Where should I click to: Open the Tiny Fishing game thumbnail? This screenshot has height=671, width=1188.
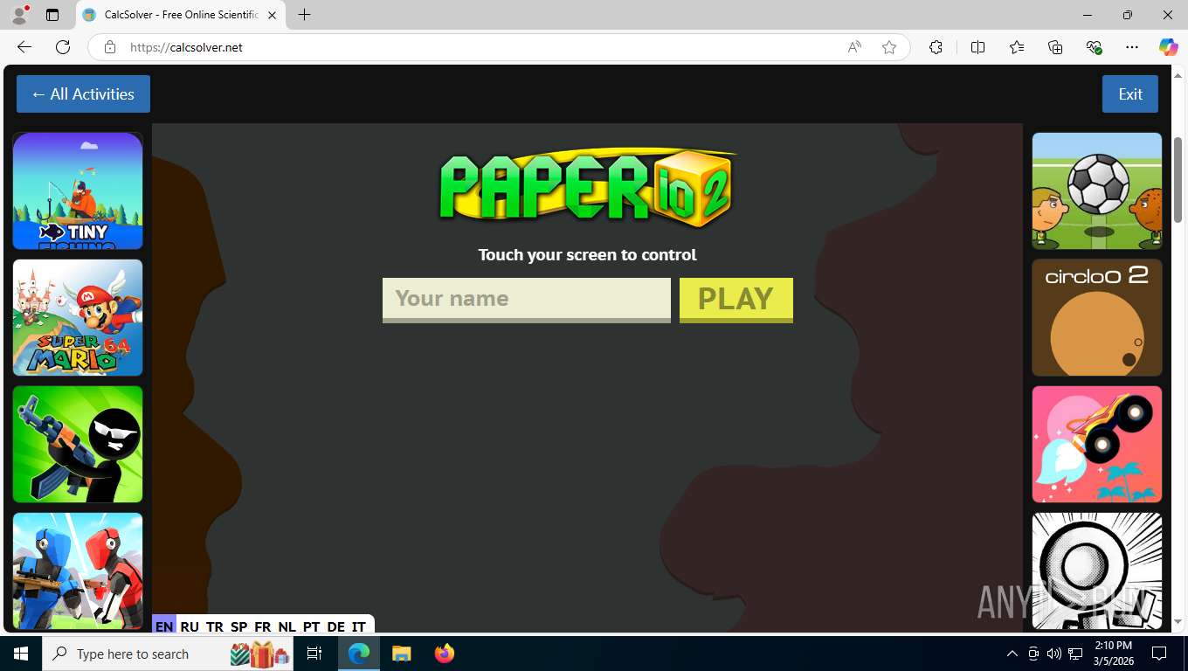click(x=78, y=191)
